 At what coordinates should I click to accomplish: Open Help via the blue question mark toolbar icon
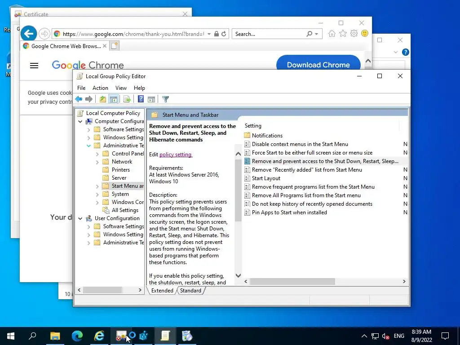[141, 99]
